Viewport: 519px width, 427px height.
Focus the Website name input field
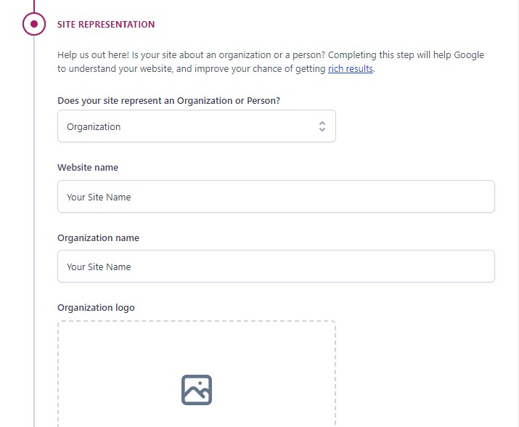[x=276, y=197]
